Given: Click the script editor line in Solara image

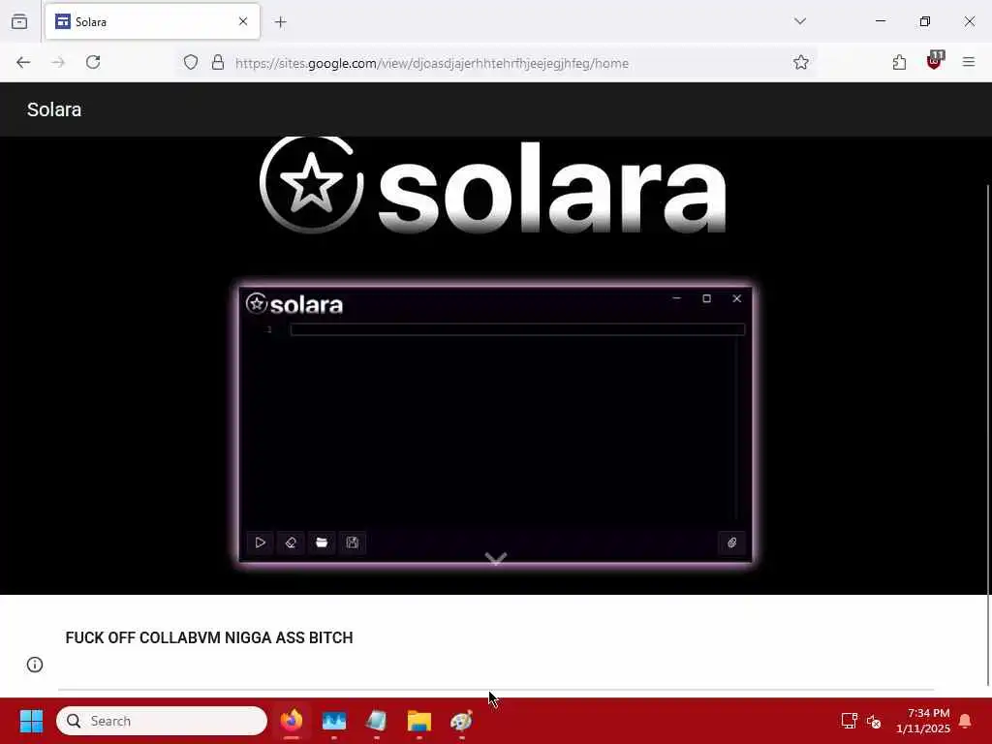Looking at the screenshot, I should (517, 329).
